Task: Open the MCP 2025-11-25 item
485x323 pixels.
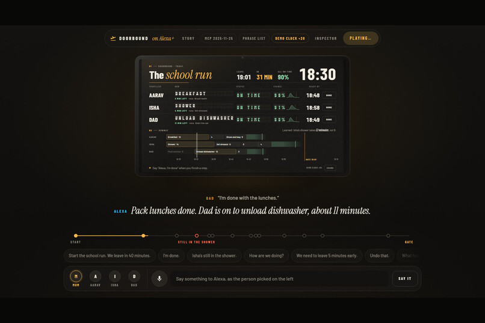Action: click(218, 38)
